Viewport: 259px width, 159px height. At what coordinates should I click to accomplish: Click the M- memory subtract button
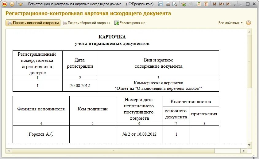pyautogui.click(x=229, y=4)
